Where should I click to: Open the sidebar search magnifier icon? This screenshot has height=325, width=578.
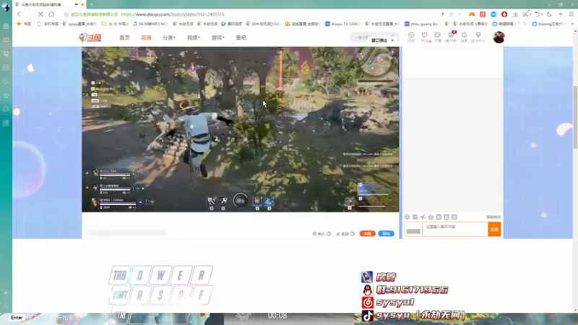coord(6,82)
